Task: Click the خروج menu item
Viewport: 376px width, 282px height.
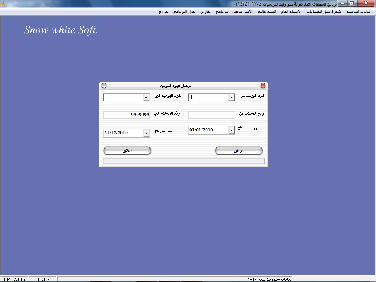Action: 163,12
